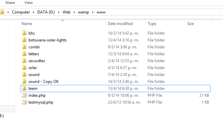This screenshot has width=223, height=123.
Task: Expand the arrow after Computer breadcrumb
Action: 34,12
